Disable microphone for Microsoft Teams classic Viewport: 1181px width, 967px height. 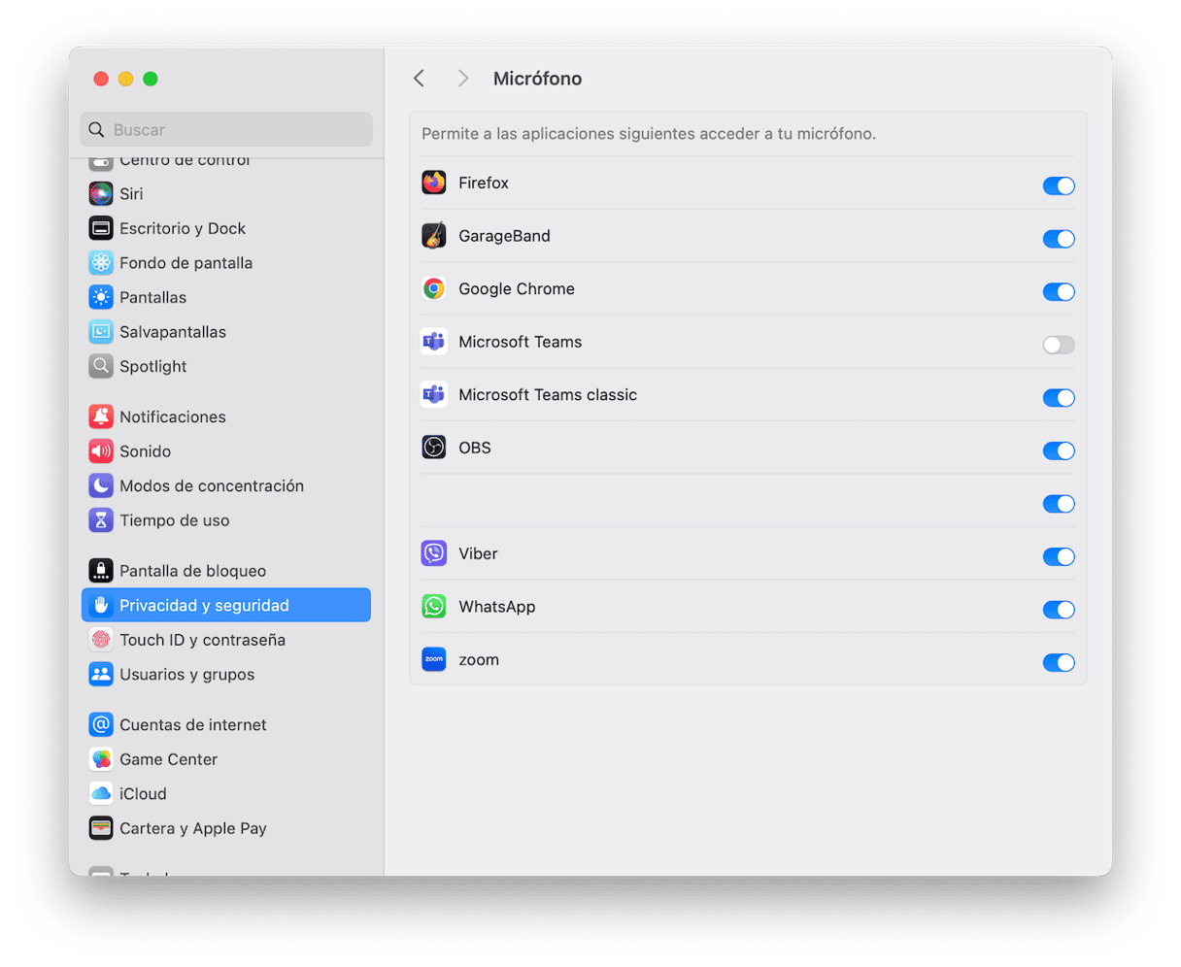tap(1058, 397)
